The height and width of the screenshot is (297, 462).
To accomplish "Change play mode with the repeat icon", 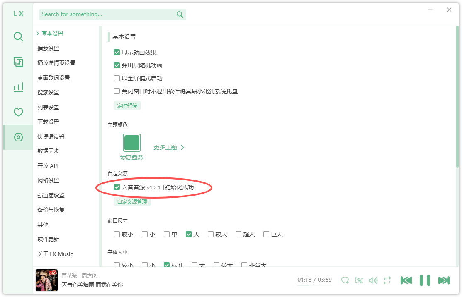I will pos(387,280).
